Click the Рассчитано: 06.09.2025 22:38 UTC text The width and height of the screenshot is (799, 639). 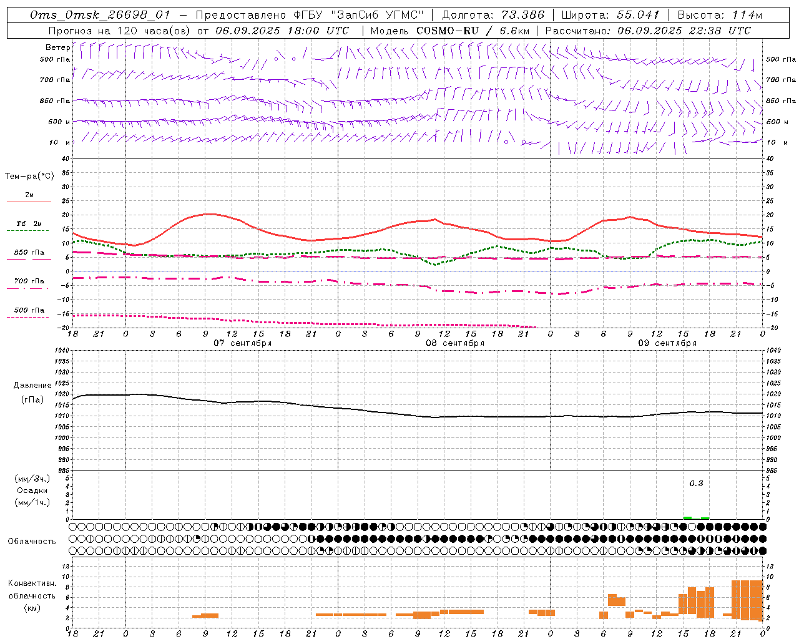(x=648, y=31)
